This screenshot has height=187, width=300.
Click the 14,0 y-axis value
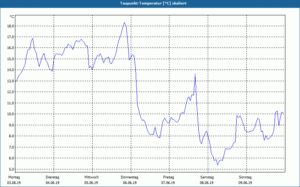pyautogui.click(x=10, y=70)
